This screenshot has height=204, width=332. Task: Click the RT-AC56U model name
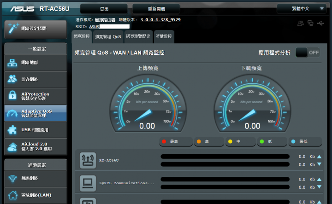click(x=54, y=9)
